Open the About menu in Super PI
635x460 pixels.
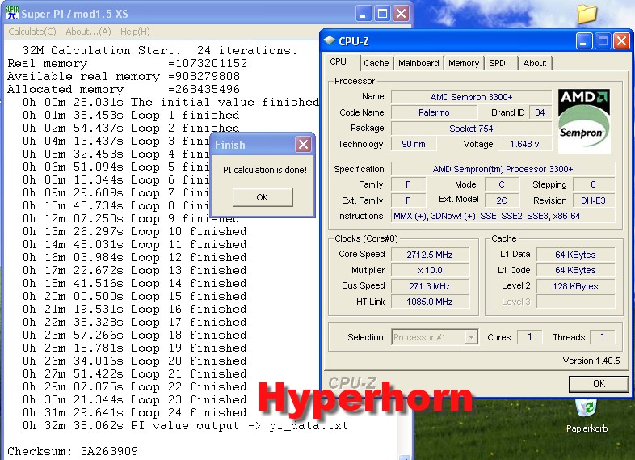tap(88, 32)
